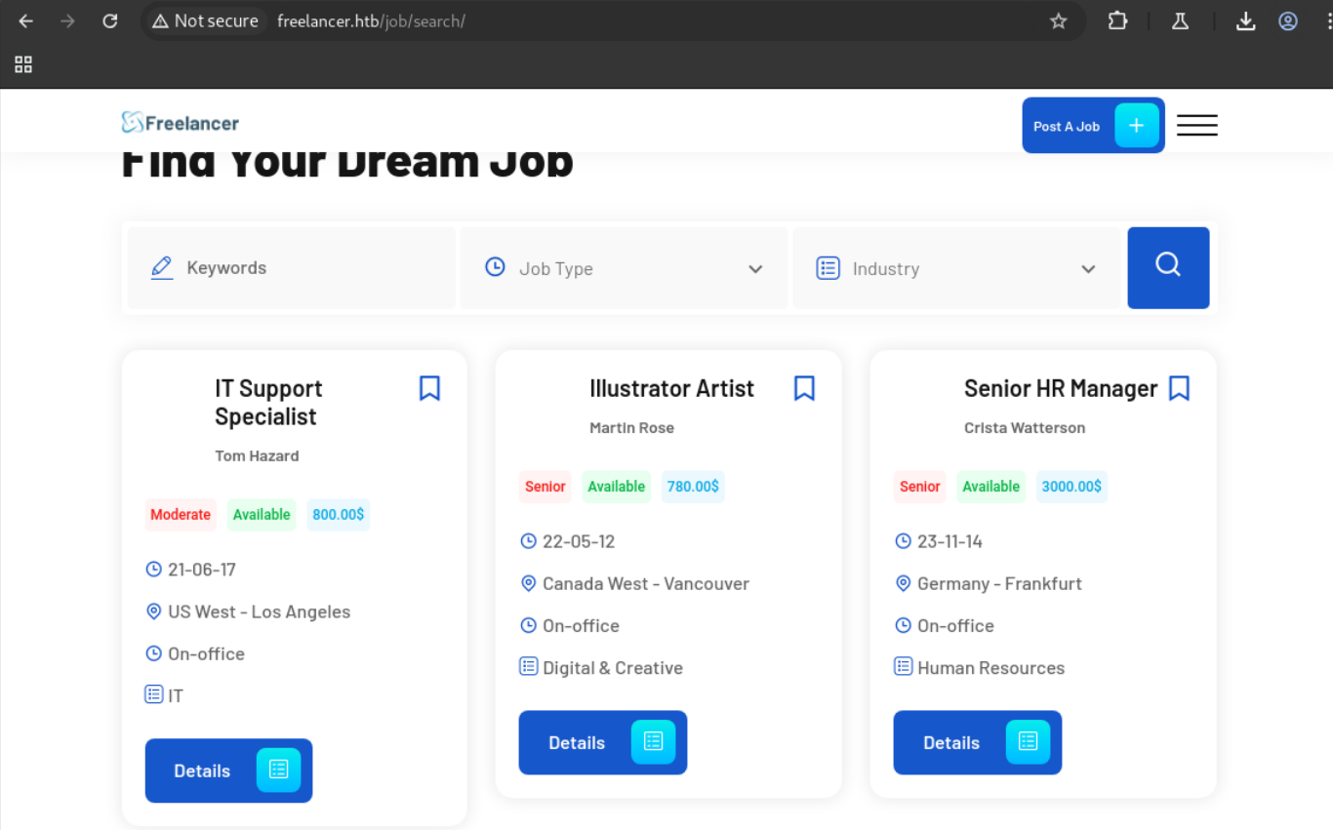Open the browser profile avatar icon
The image size is (1333, 830).
coord(1288,20)
